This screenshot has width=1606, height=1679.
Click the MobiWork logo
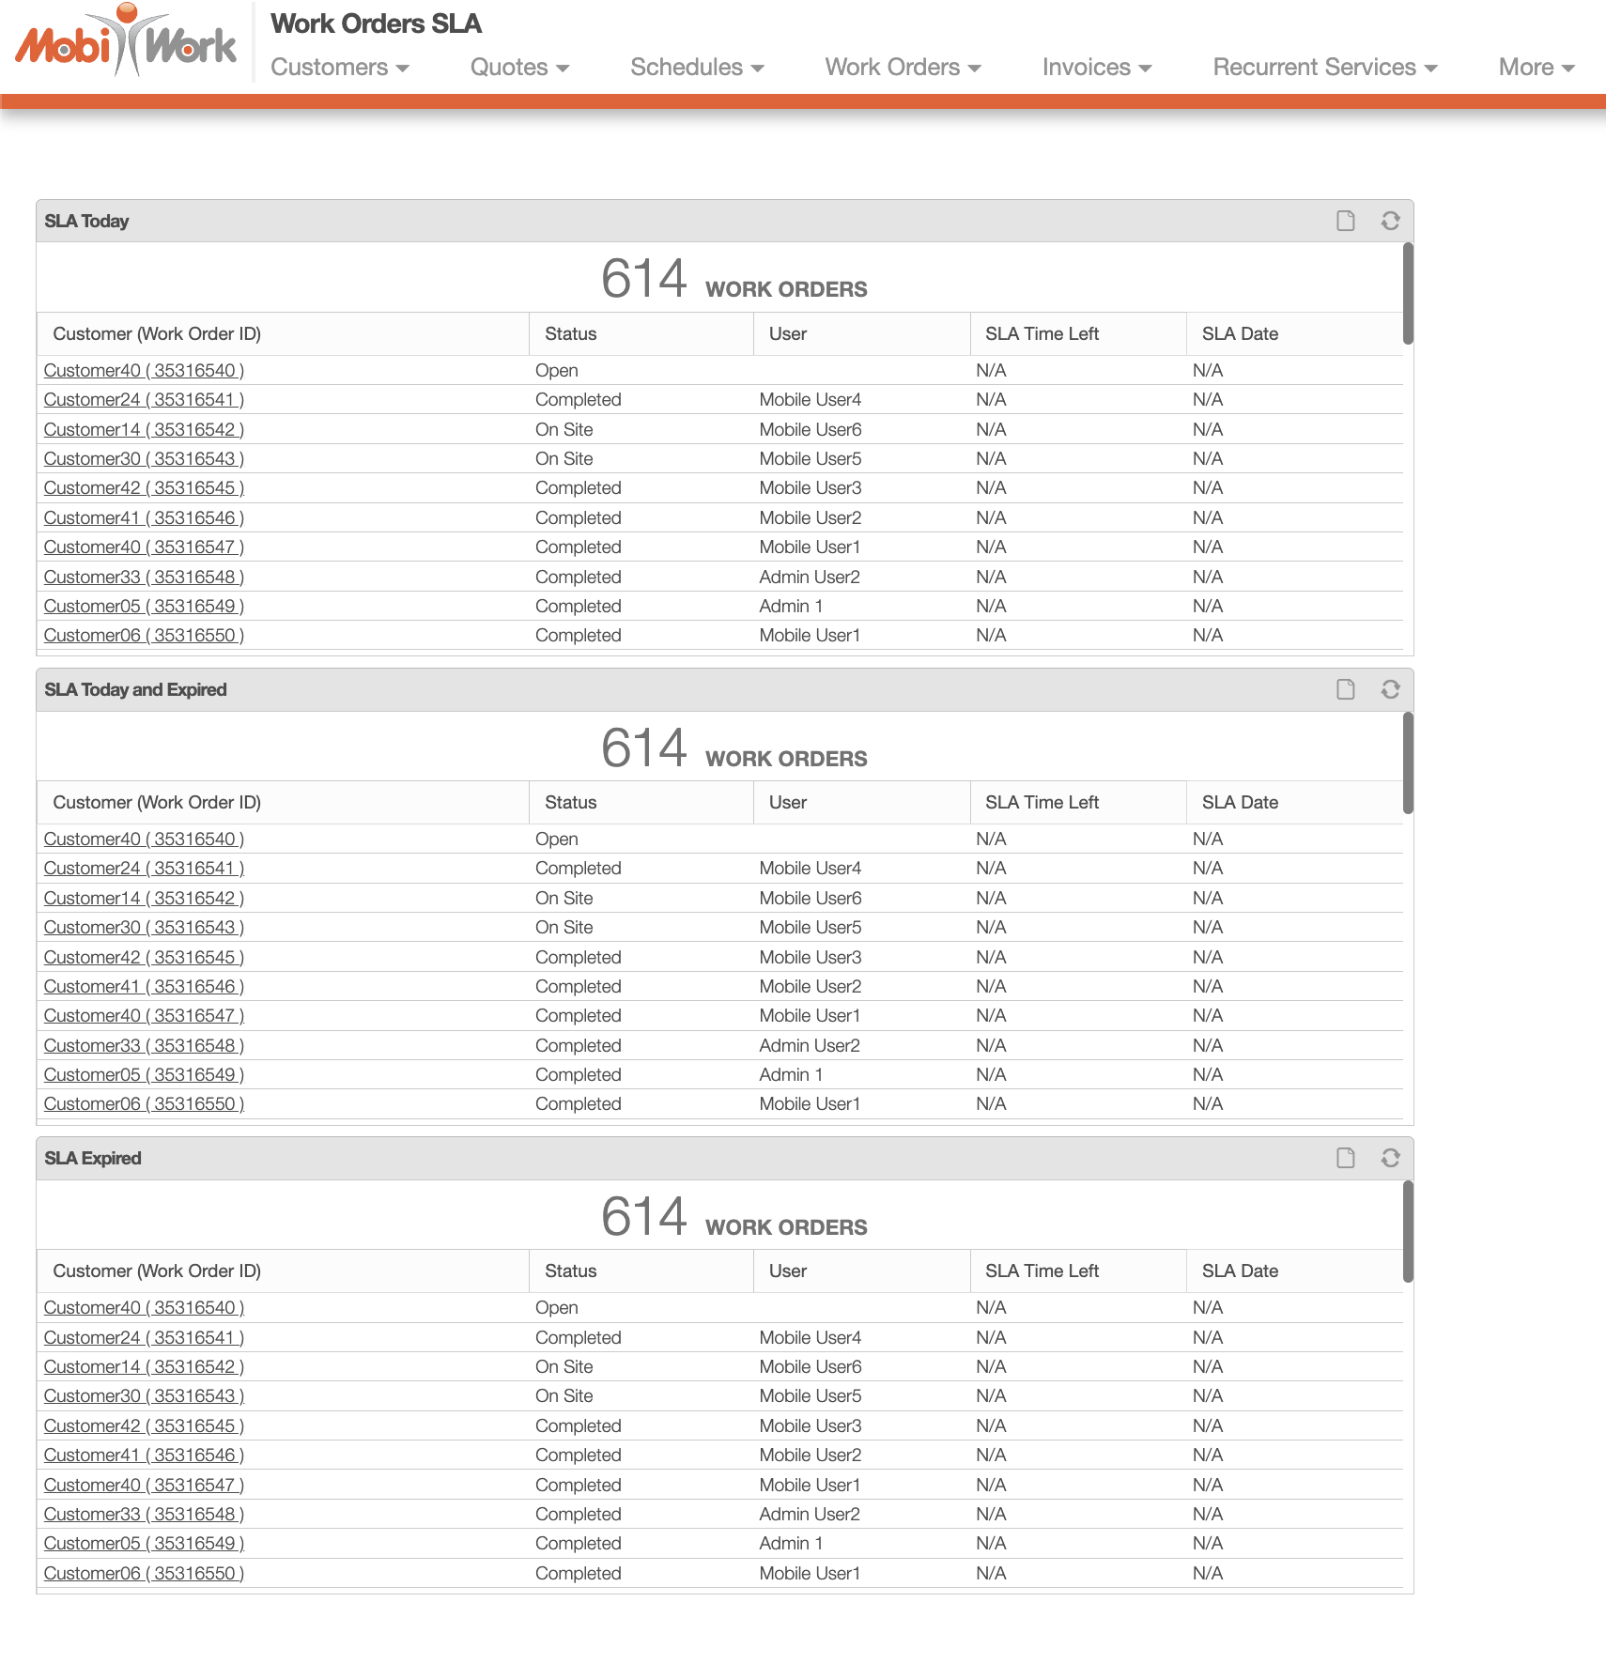click(126, 42)
